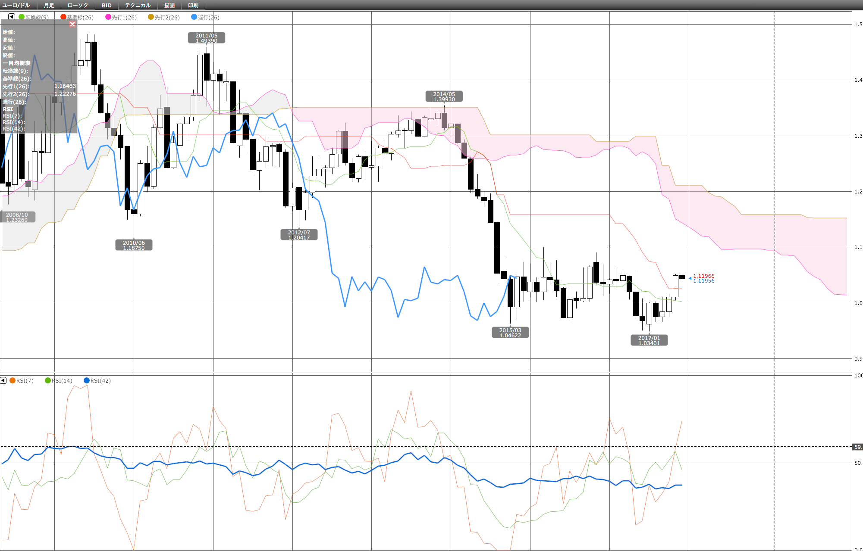
Task: Toggle the blue 遅行(26) legend dot
Action: click(x=194, y=17)
